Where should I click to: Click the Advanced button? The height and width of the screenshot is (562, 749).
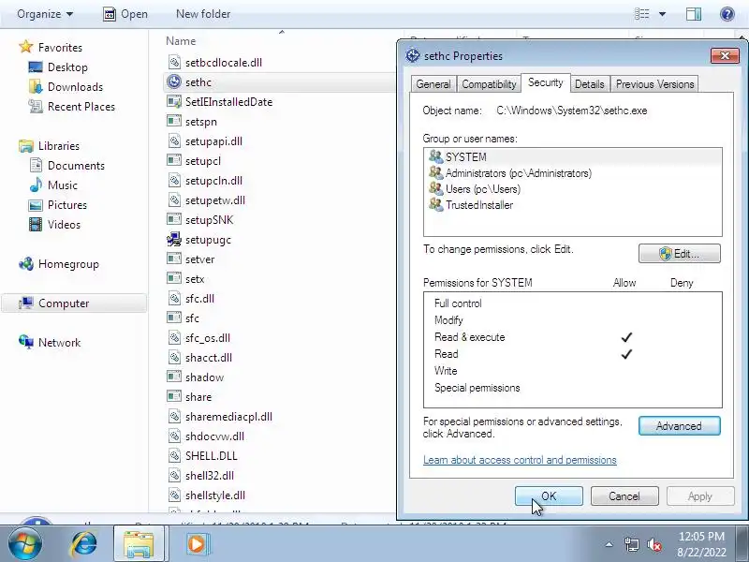680,426
